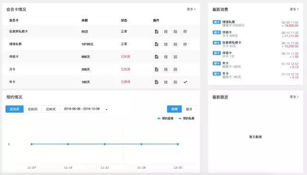This screenshot has height=175, width=307.
Task: Click amount +11,111.00 in 最新消费
Action: point(290,36)
